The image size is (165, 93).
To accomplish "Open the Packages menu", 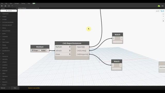I will pos(17,3).
